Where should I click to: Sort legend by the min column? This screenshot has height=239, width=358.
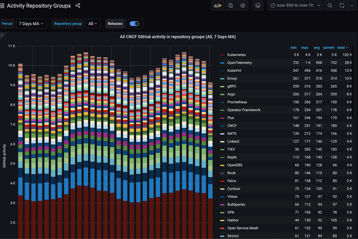[x=293, y=48]
